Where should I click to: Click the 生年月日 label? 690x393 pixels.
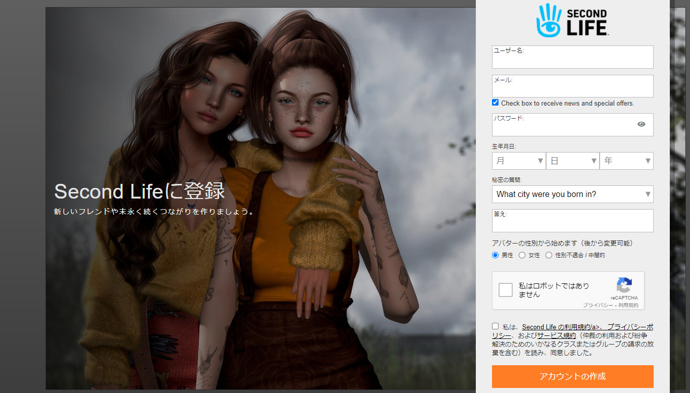click(x=504, y=146)
